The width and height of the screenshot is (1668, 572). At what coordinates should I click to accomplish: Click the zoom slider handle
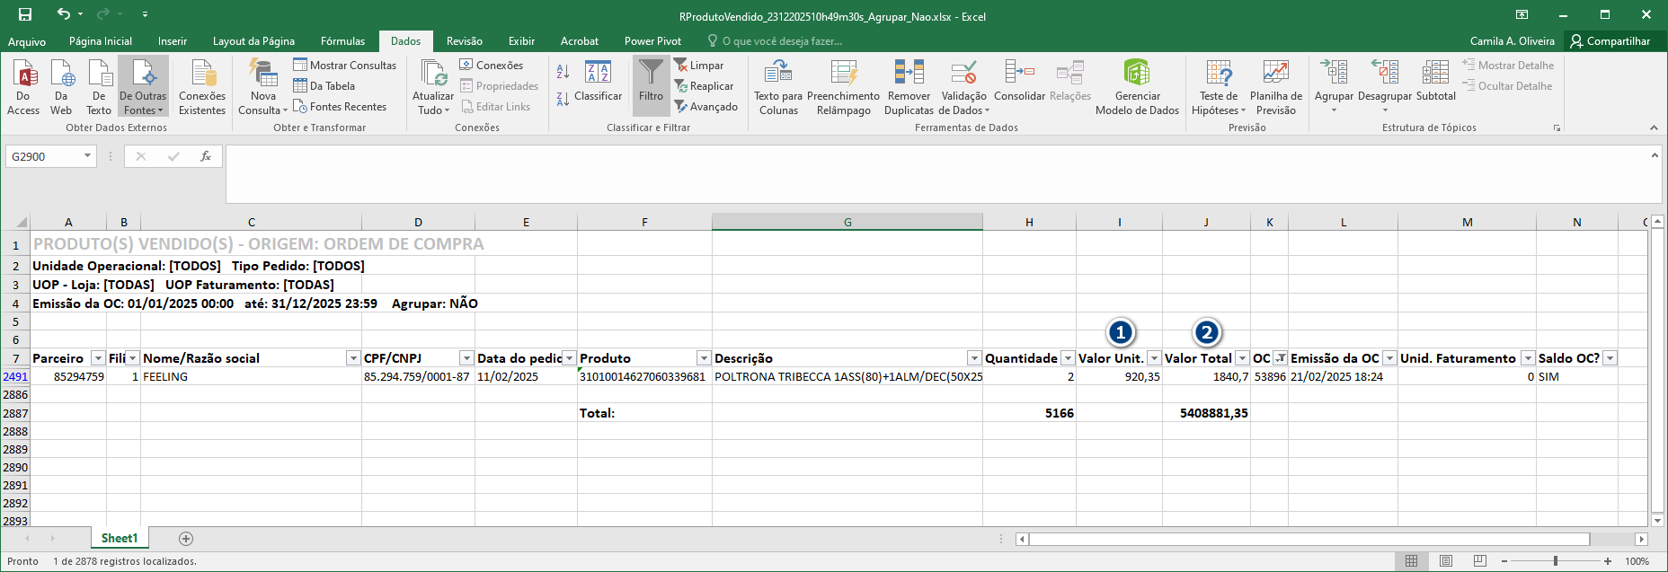click(1556, 561)
